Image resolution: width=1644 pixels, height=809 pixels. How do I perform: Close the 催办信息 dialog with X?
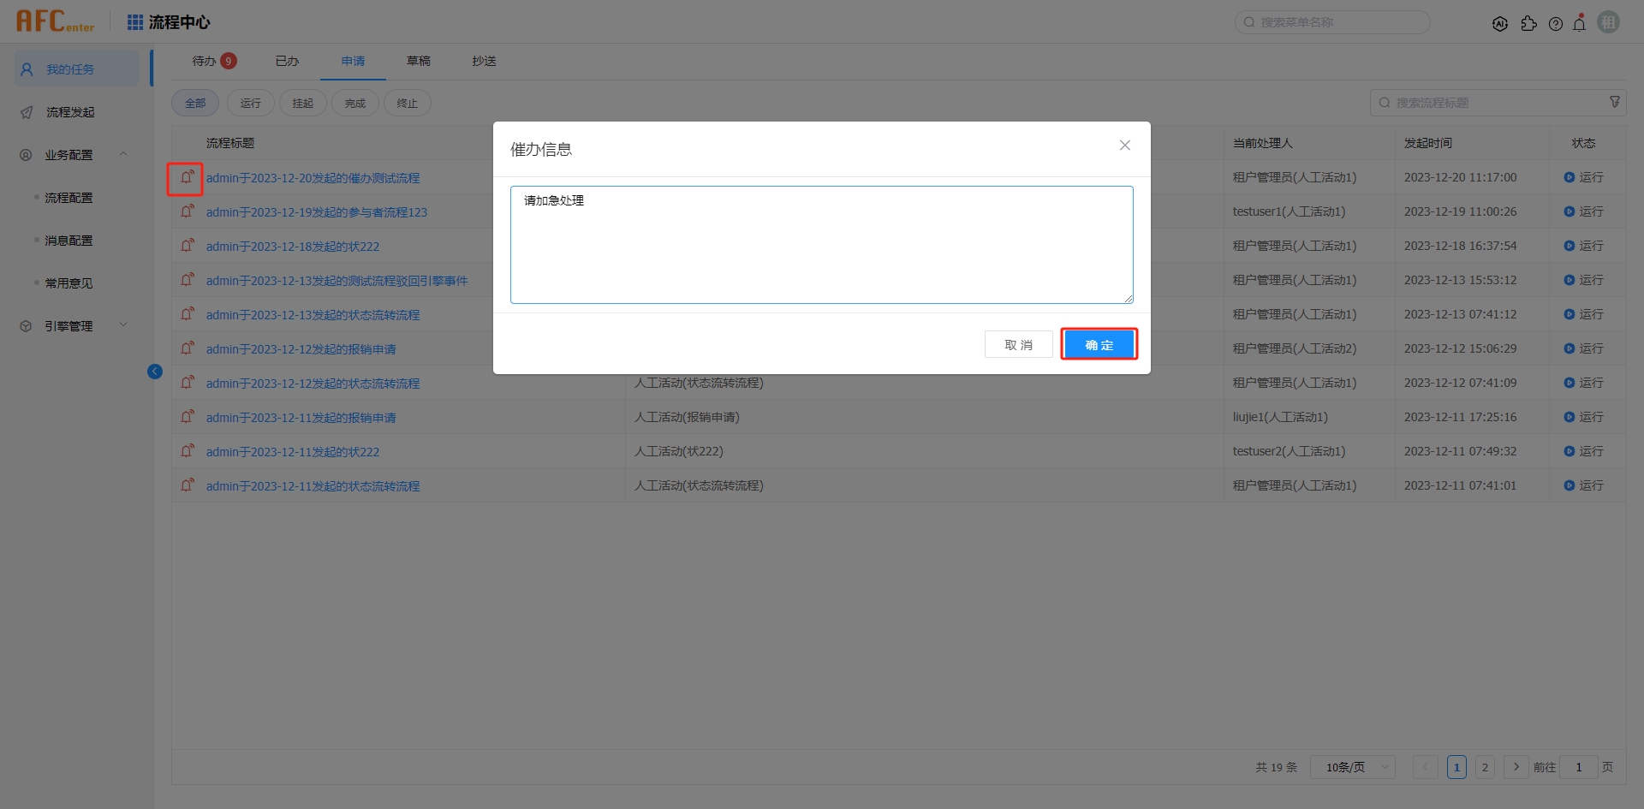tap(1125, 146)
